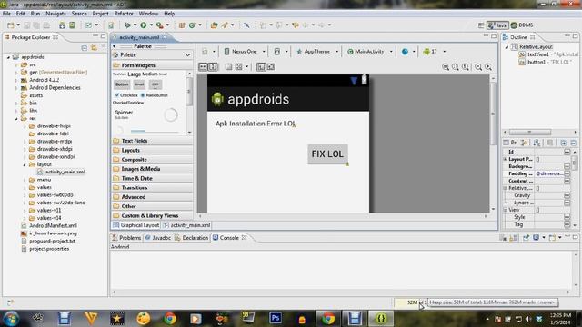Open the Windows Start button
Screen dimensions: 582x327
click(x=11, y=318)
